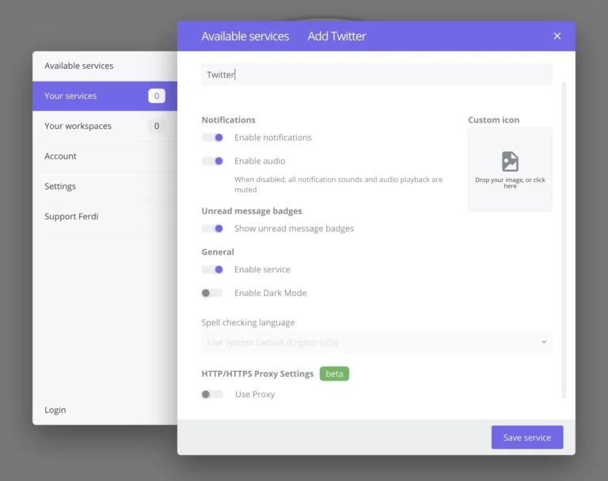Viewport: 608px width, 481px height.
Task: Click the Twitter service name field
Action: click(x=377, y=75)
